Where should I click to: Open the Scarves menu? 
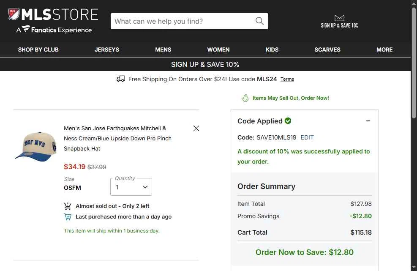click(x=327, y=49)
